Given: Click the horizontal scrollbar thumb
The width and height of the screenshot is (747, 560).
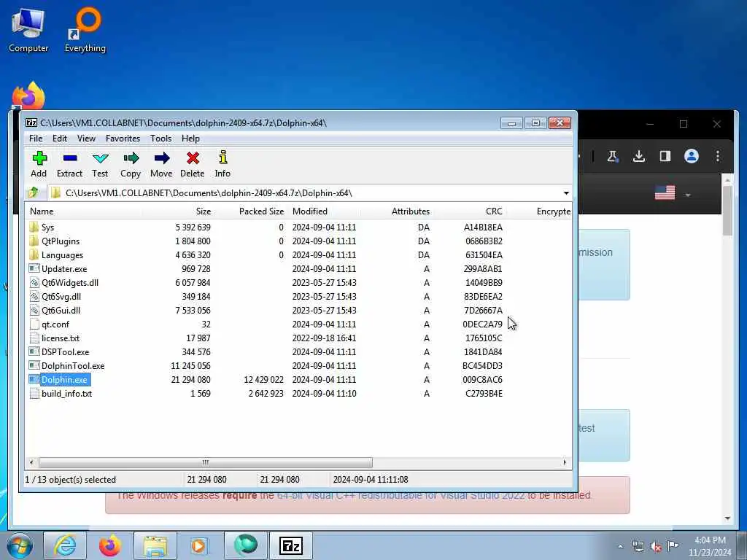Looking at the screenshot, I should [x=205, y=462].
